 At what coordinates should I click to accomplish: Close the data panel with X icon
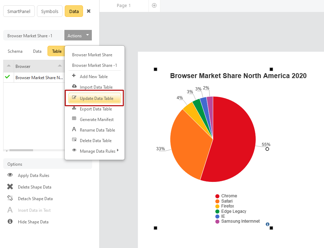[89, 11]
